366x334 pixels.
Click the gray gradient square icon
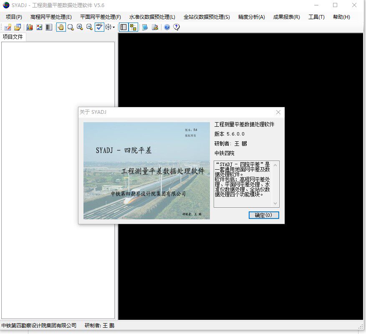[49, 27]
